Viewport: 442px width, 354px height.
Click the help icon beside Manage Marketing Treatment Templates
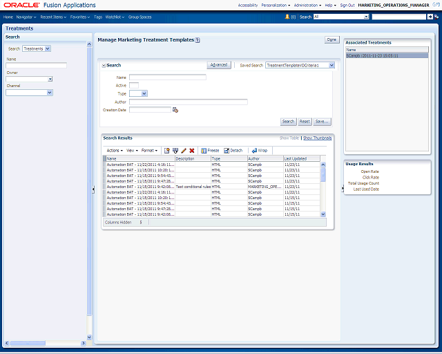(198, 40)
